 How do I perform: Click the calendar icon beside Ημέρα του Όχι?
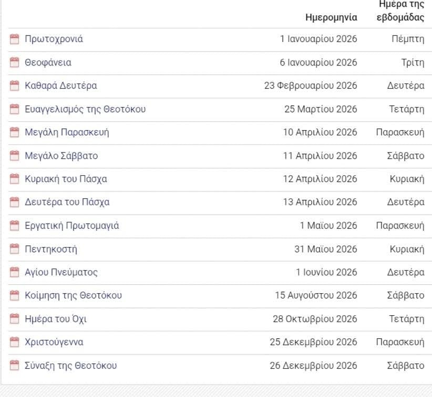pyautogui.click(x=15, y=319)
